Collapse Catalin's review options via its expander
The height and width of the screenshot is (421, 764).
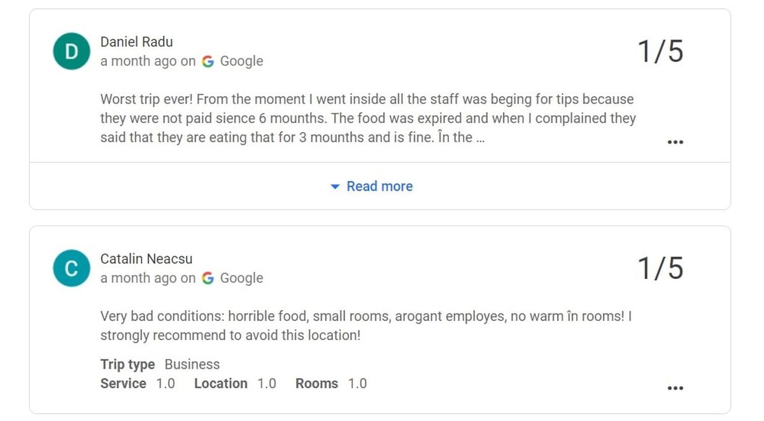pyautogui.click(x=676, y=387)
